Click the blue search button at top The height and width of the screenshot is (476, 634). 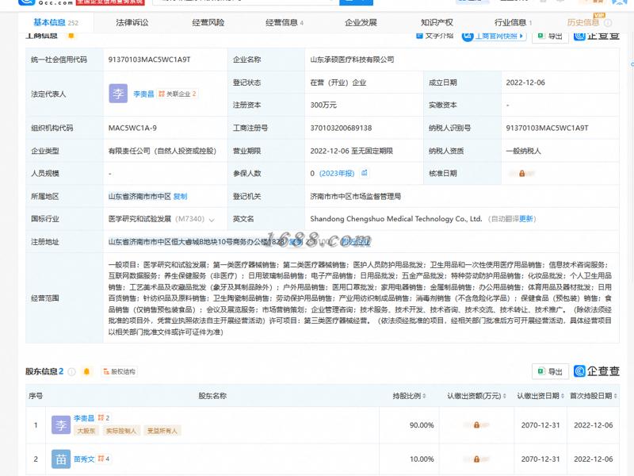tap(356, 2)
